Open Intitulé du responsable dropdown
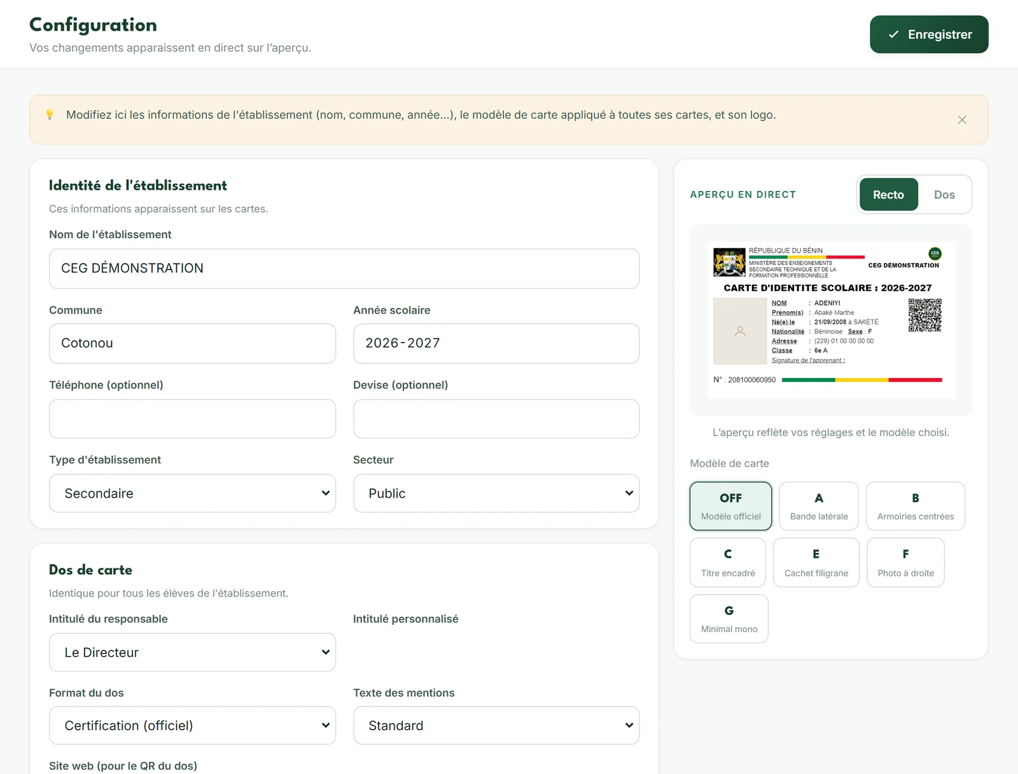 pyautogui.click(x=192, y=652)
